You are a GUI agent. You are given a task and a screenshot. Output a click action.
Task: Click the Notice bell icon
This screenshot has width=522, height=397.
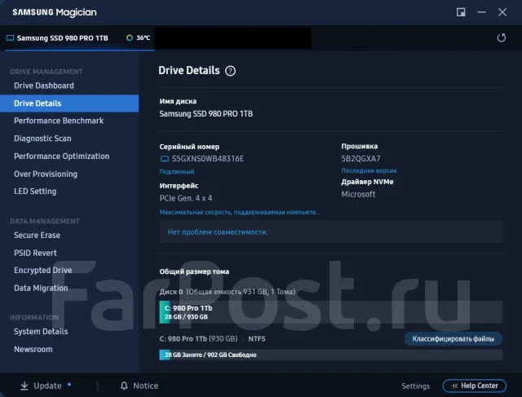(124, 386)
